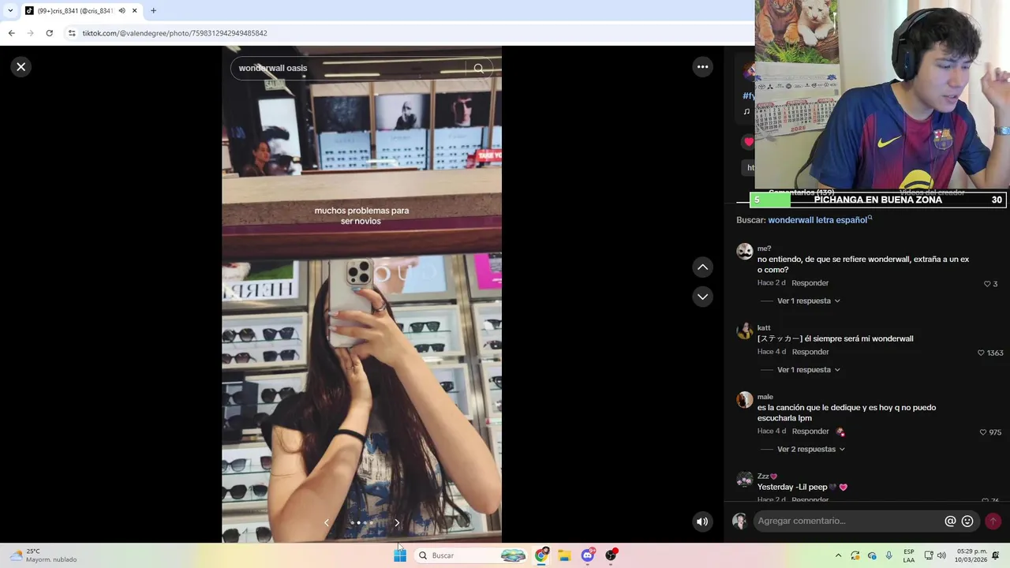The image size is (1010, 568).
Task: Open 'wonderwall letra español' search link
Action: coord(817,220)
